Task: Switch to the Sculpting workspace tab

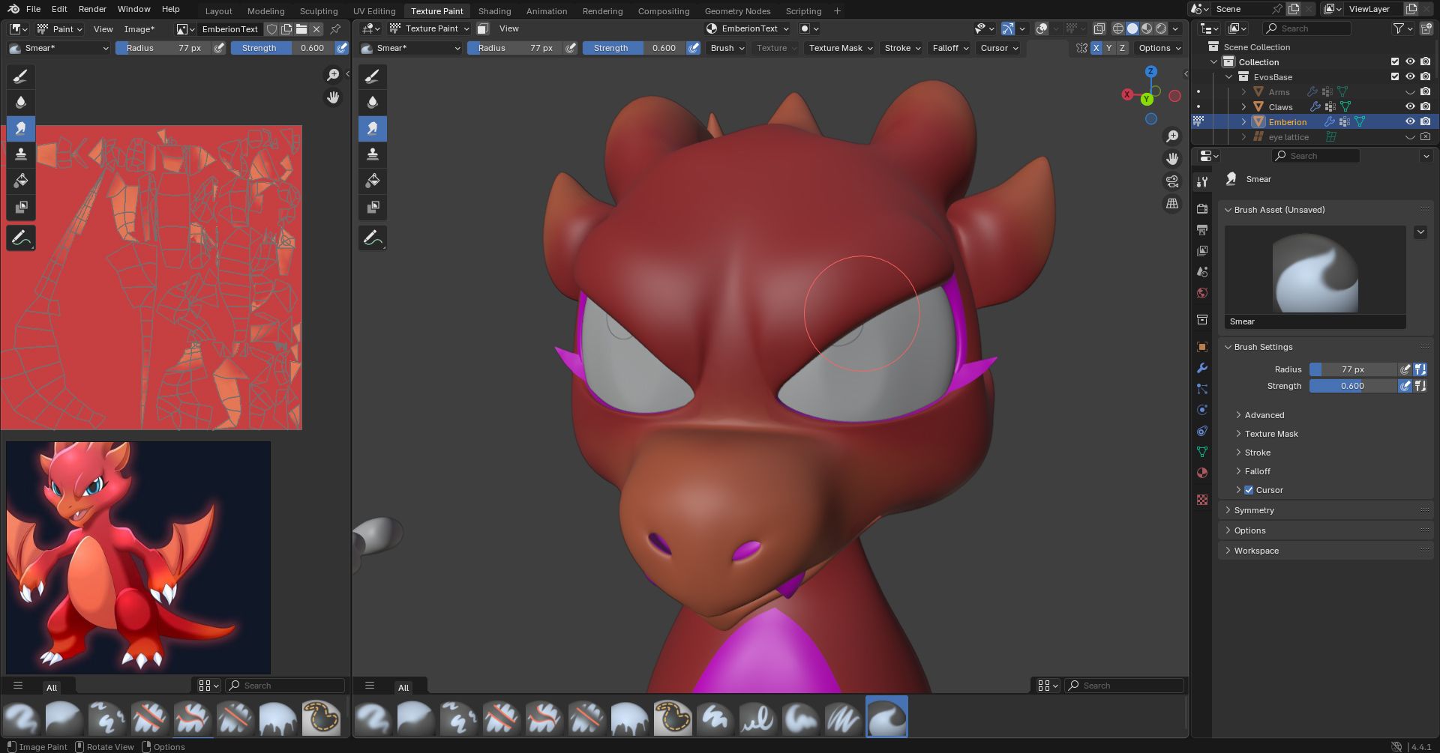Action: (319, 11)
